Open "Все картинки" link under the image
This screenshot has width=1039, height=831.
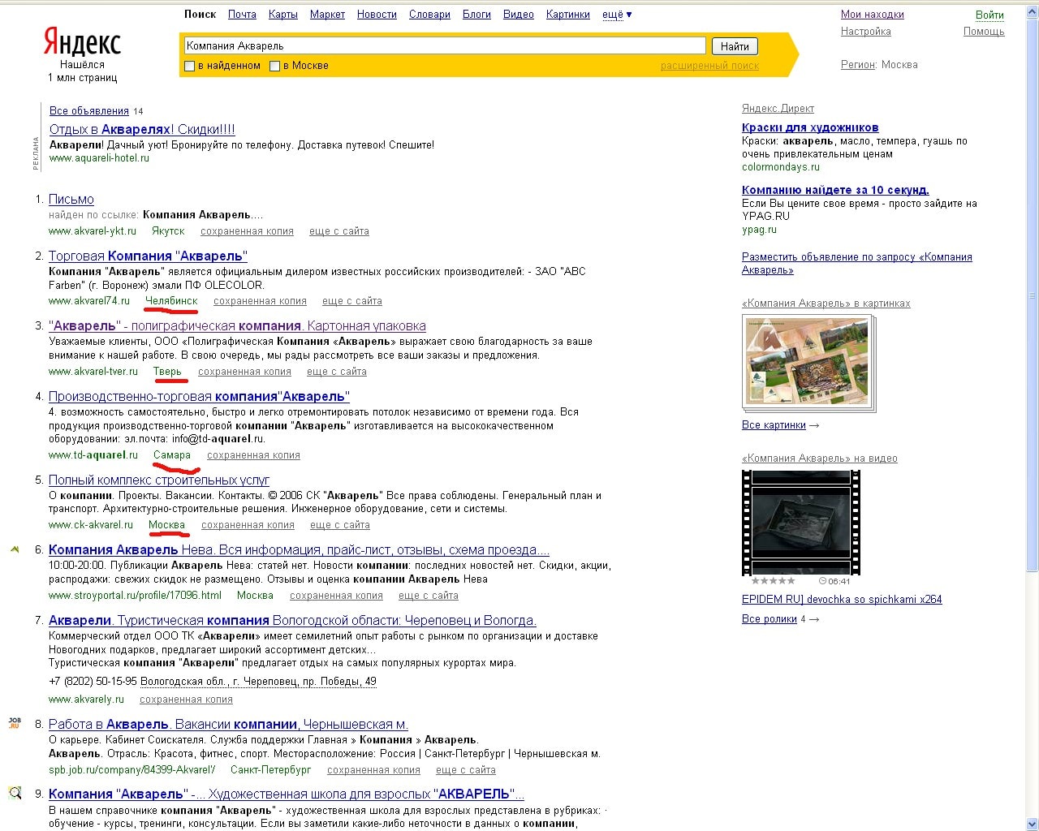(774, 424)
